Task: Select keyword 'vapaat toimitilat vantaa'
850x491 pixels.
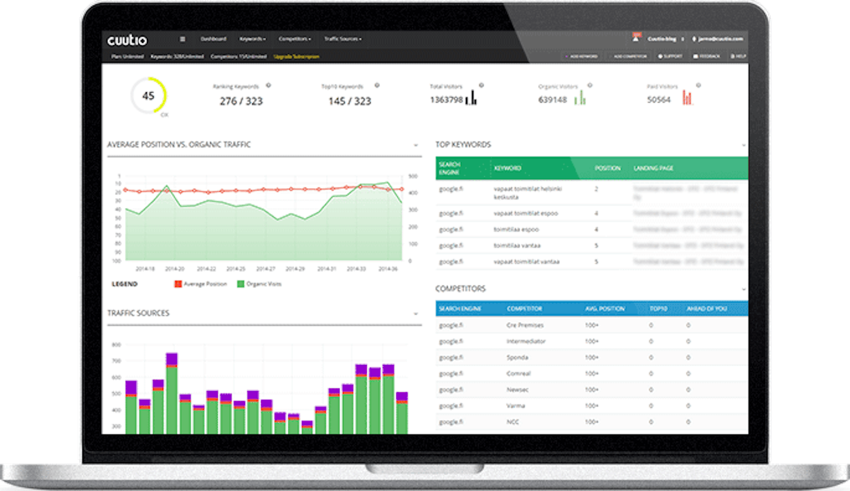Action: [x=526, y=262]
